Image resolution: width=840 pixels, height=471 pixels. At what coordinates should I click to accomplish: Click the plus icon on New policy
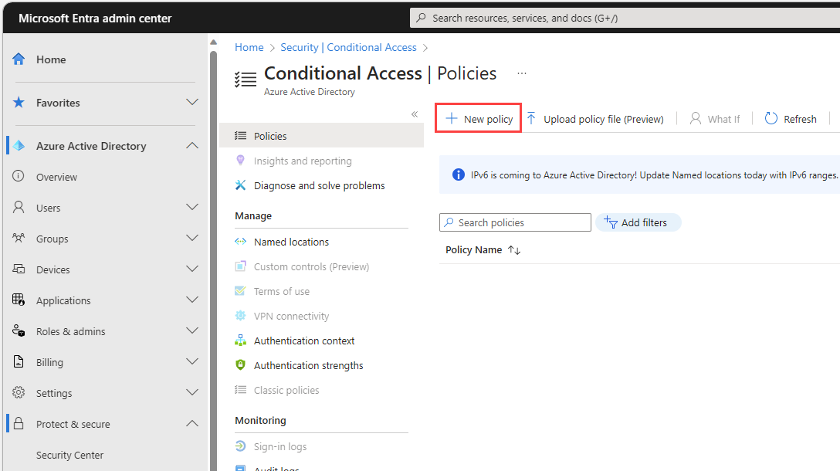(x=452, y=118)
